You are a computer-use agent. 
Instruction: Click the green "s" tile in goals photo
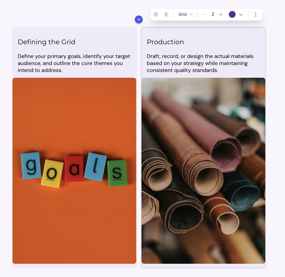point(117,173)
